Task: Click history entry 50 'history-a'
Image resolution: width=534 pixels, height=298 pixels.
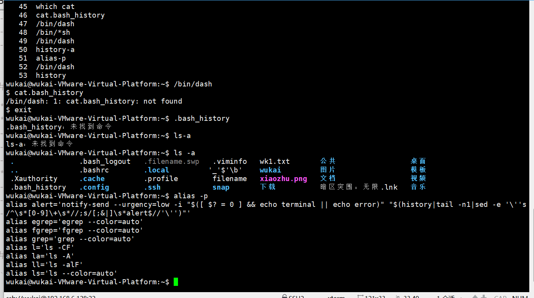Action: click(x=47, y=50)
